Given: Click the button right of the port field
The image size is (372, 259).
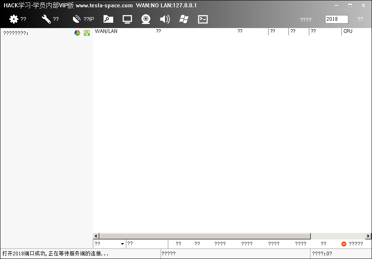Looking at the screenshot, I should [360, 19].
